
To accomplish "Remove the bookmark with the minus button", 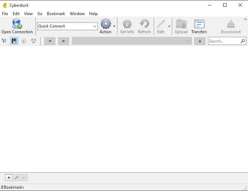I will [x=23, y=178].
